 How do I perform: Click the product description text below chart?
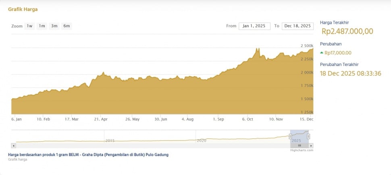coord(88,155)
